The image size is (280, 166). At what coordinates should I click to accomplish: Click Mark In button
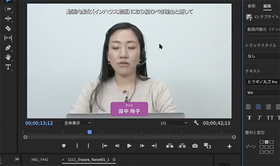coord(77,146)
